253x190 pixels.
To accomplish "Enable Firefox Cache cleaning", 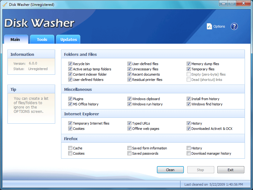I will tap(70, 148).
